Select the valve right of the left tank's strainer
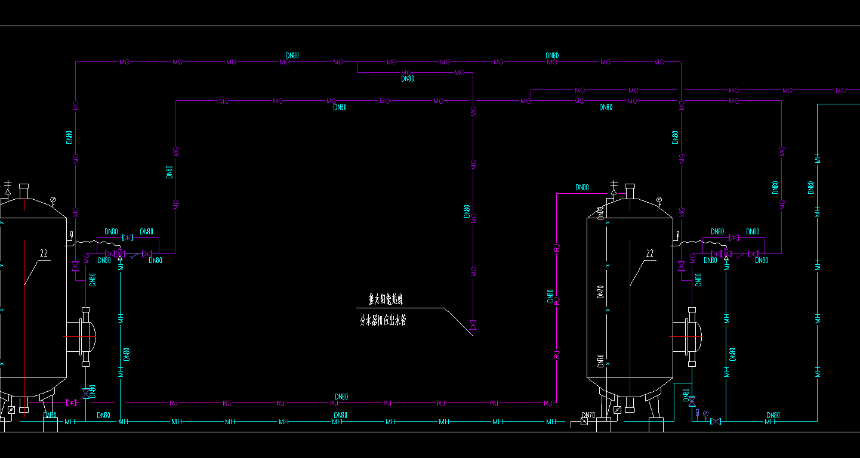The width and height of the screenshot is (860, 458). coord(147,253)
